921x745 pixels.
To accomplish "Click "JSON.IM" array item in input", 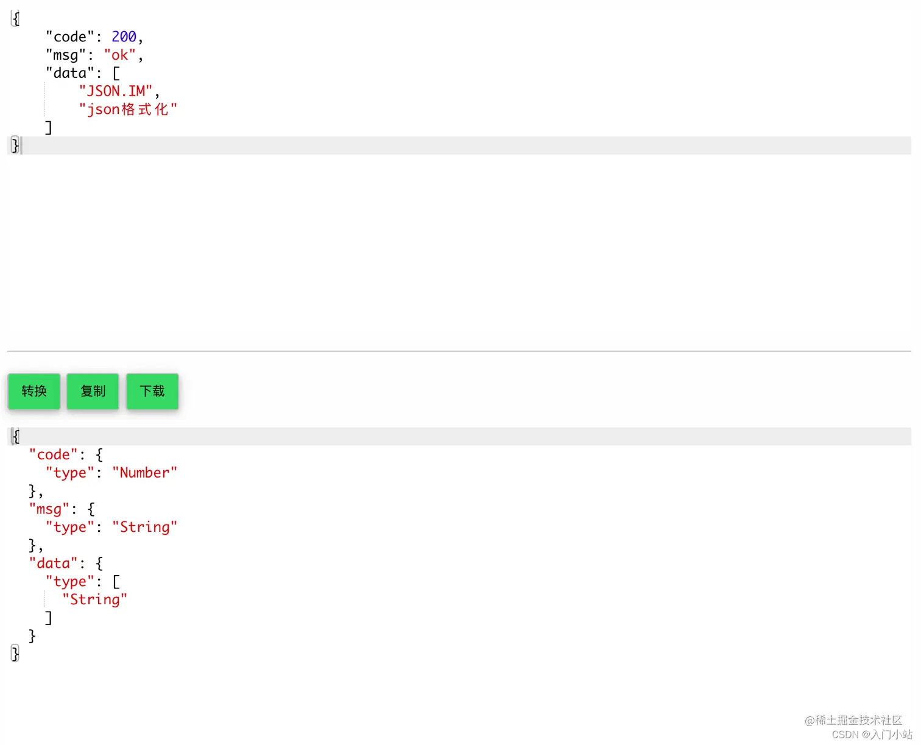I will click(115, 91).
